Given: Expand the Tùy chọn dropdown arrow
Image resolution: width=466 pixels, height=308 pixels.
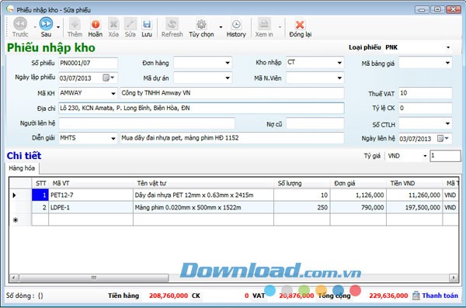Looking at the screenshot, I should click(x=221, y=27).
